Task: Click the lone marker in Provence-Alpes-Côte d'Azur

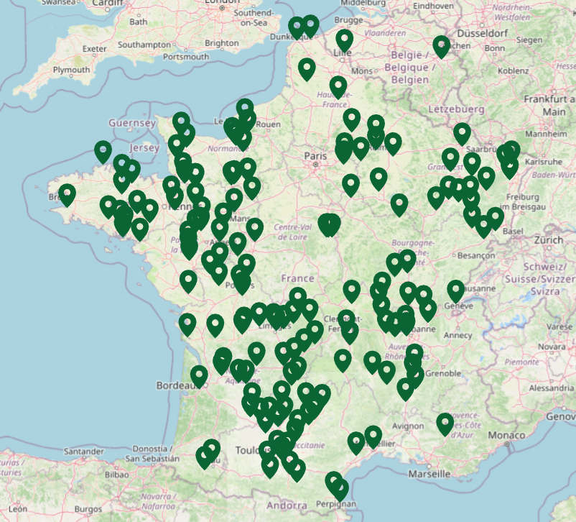Action: coord(445,423)
